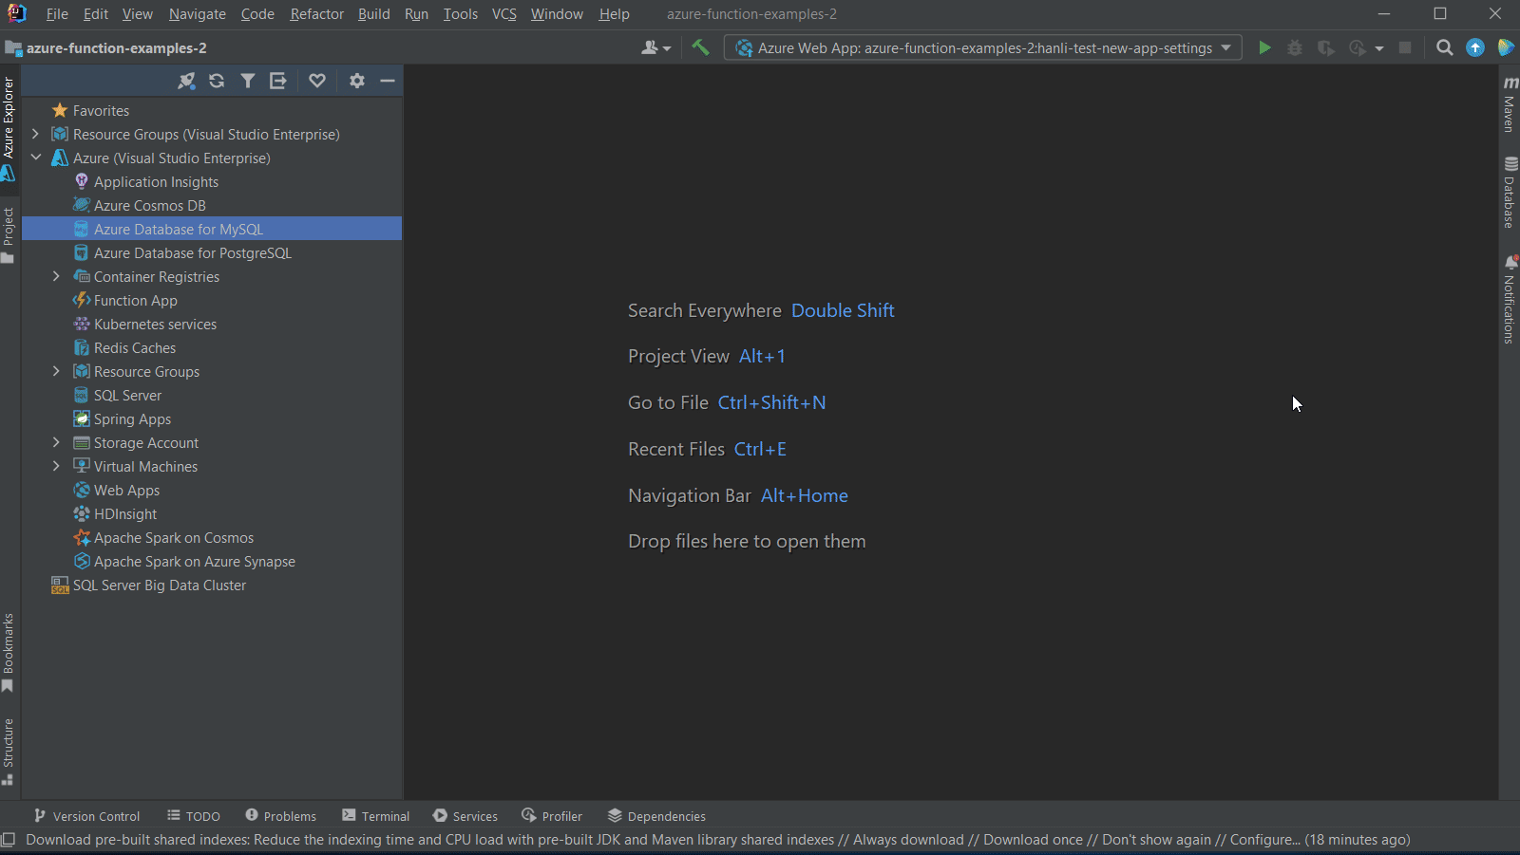1520x855 pixels.
Task: Open the File menu
Action: click(x=57, y=14)
